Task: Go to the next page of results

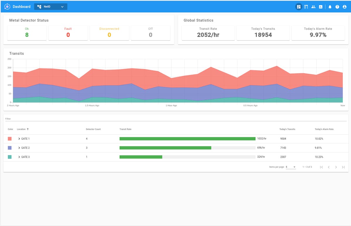Action: point(336,167)
